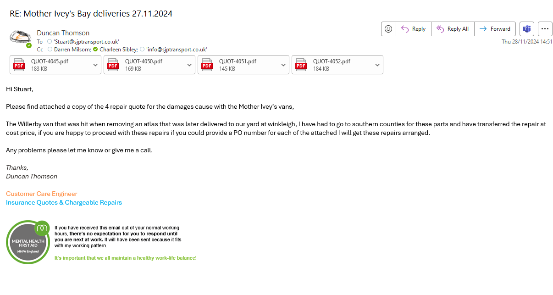Click the emoji reaction smiley icon
553x295 pixels.
(388, 29)
